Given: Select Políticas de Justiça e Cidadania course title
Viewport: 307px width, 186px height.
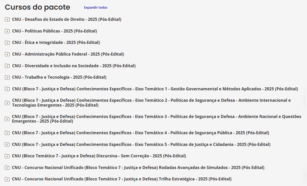Looking at the screenshot, I should (x=141, y=145).
